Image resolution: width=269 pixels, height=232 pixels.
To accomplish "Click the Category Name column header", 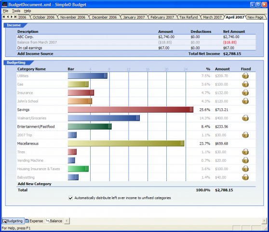I will [x=31, y=69].
